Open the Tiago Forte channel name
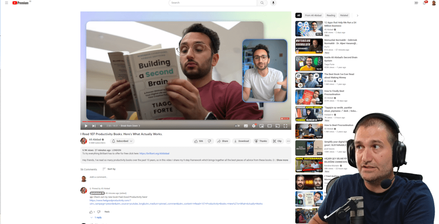The width and height of the screenshot is (439, 224). tap(329, 64)
